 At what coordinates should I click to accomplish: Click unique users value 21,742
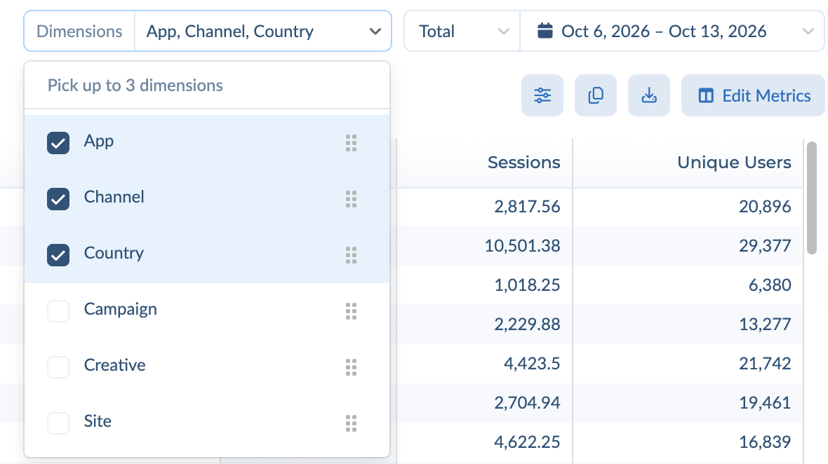(x=765, y=363)
